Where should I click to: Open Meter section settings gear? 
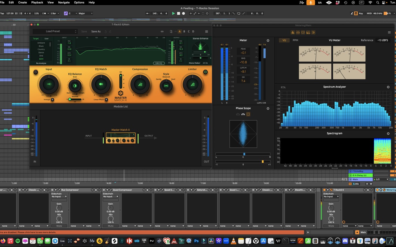click(268, 41)
